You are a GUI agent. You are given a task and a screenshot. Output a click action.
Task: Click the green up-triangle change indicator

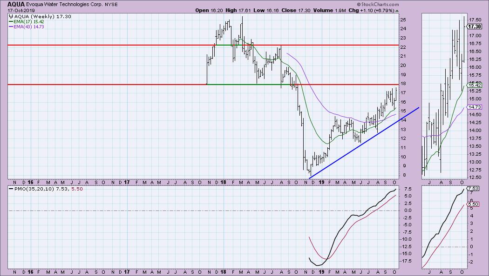click(397, 11)
